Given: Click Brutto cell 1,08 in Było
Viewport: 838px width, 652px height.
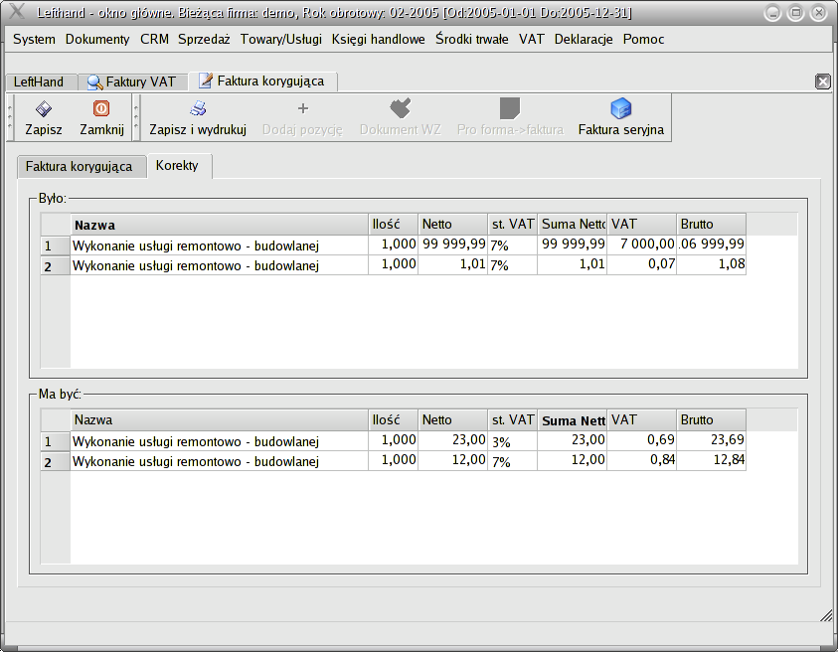Looking at the screenshot, I should [x=712, y=265].
